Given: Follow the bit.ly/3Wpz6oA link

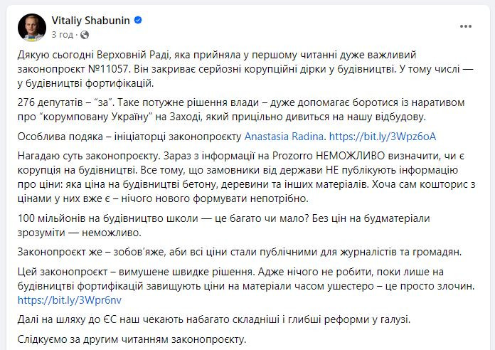Looking at the screenshot, I should 383,137.
